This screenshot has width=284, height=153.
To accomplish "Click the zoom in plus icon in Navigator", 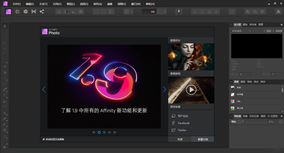I will (281, 122).
